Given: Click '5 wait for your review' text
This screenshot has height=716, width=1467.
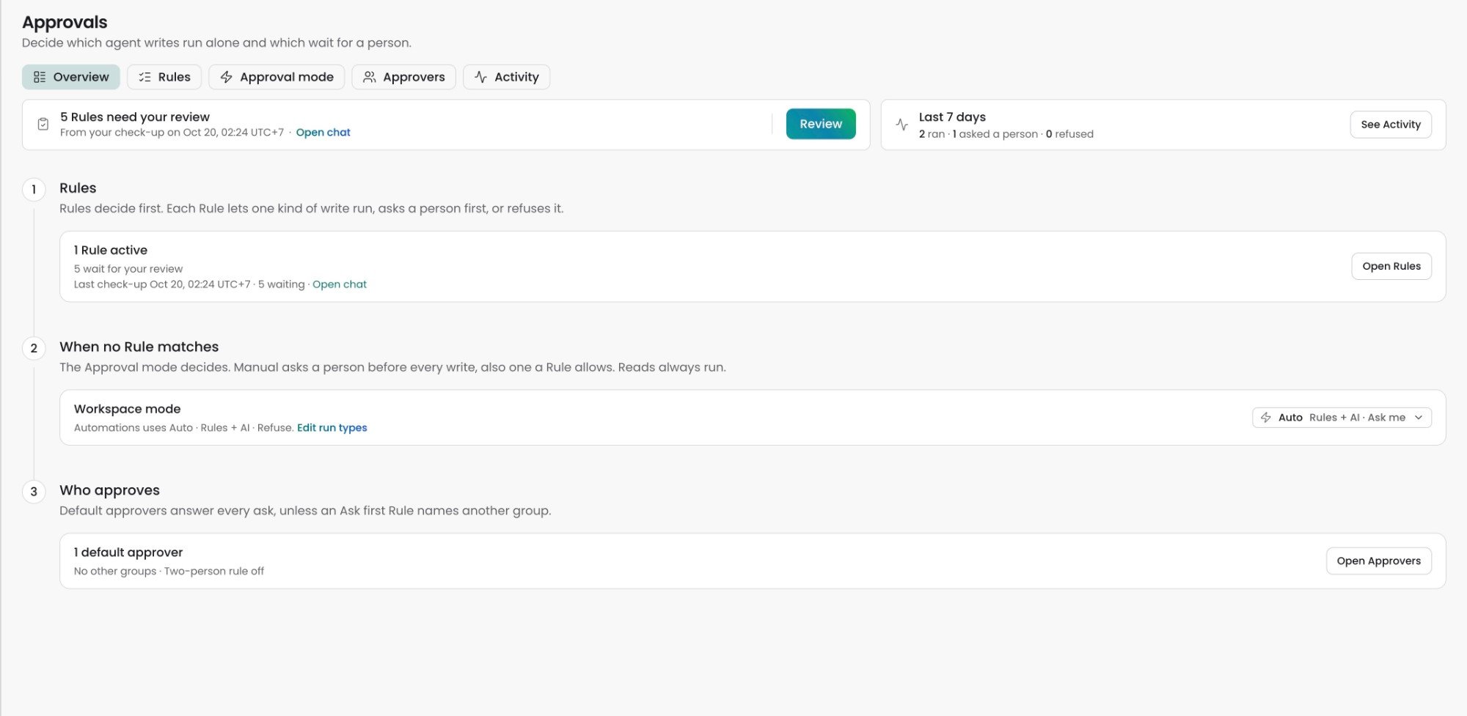Looking at the screenshot, I should point(128,269).
